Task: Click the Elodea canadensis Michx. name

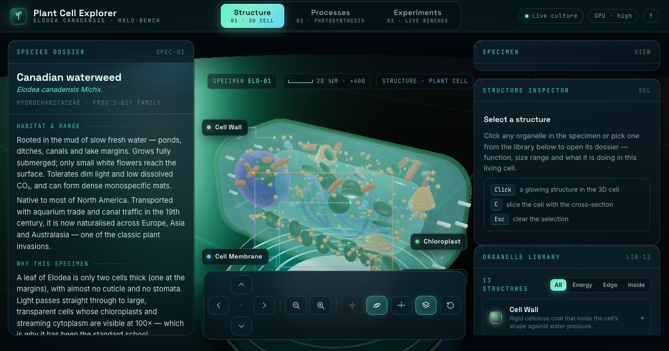Action: [60, 90]
